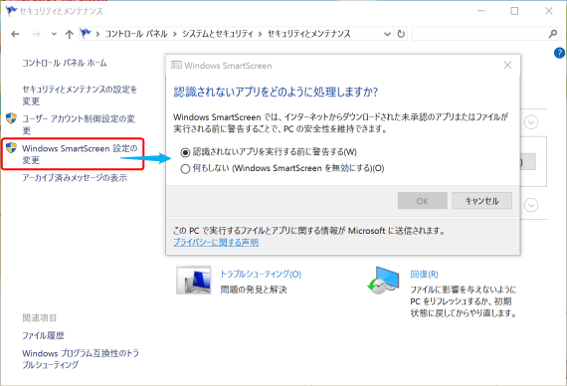The width and height of the screenshot is (567, 386).
Task: Open コントロール パネル ホーム link
Action: 65,63
